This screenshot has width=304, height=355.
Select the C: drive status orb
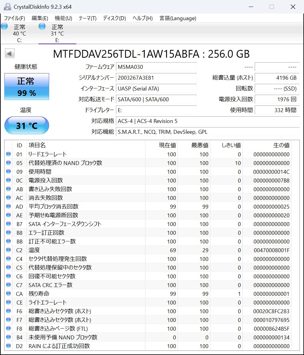tap(5, 26)
